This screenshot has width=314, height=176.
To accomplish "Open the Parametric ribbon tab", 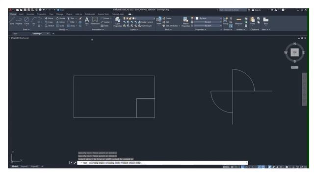I will [42, 14].
